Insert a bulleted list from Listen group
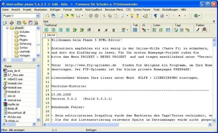The image size is (218, 133). tap(154, 30)
